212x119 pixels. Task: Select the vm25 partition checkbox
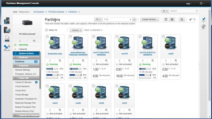coord(47,86)
